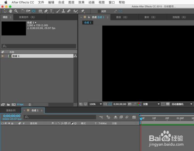Switch to the 效果控件 tab
The height and width of the screenshot is (151, 194).
point(27,17)
